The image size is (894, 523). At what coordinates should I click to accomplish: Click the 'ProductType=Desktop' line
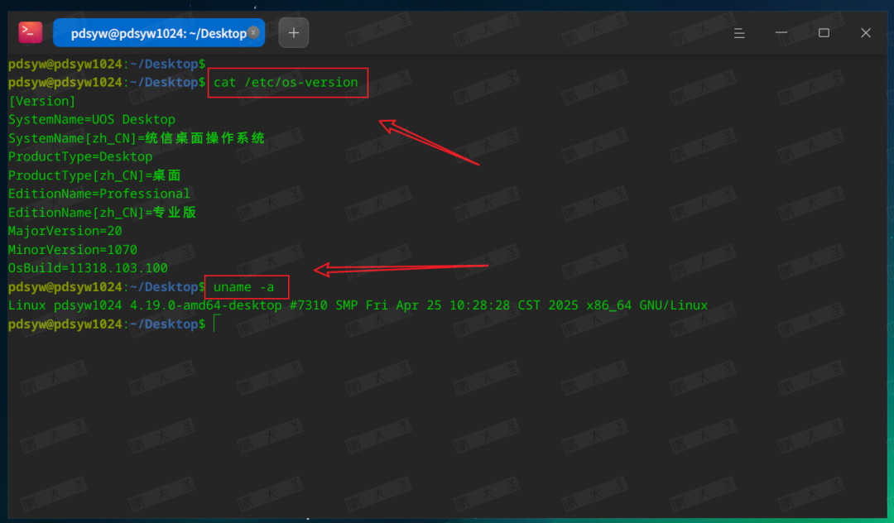(80, 156)
